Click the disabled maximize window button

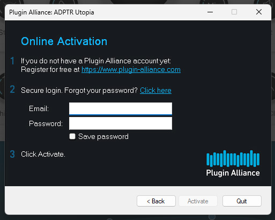234,12
